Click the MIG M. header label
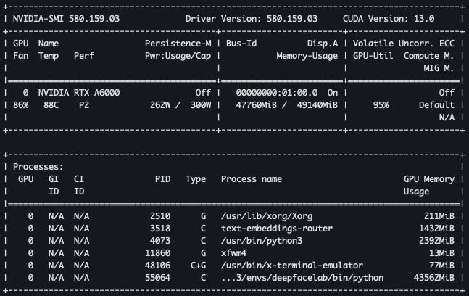 (x=439, y=68)
